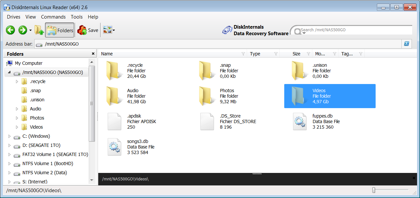Select the .apdisk file icon

114,121
